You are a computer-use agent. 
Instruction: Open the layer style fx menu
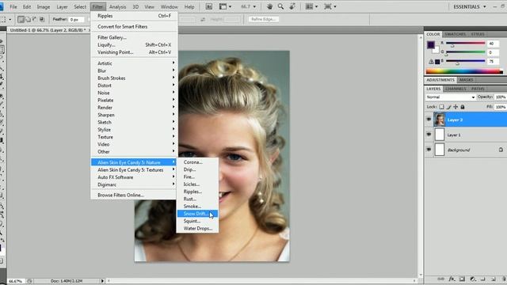pos(452,279)
